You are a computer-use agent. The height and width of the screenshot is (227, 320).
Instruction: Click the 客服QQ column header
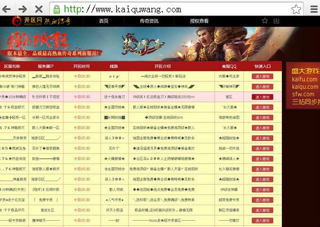[x=229, y=67]
